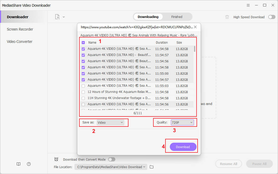Image resolution: width=278 pixels, height=174 pixels.
Task: Uncheck the video with duration 11:55:00
Action: point(83,73)
